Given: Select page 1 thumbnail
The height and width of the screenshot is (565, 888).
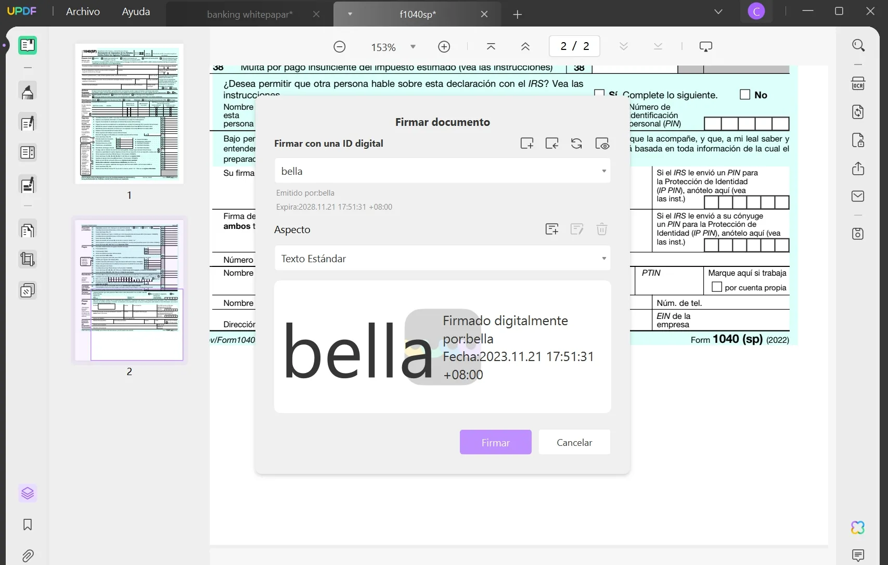Looking at the screenshot, I should [129, 113].
